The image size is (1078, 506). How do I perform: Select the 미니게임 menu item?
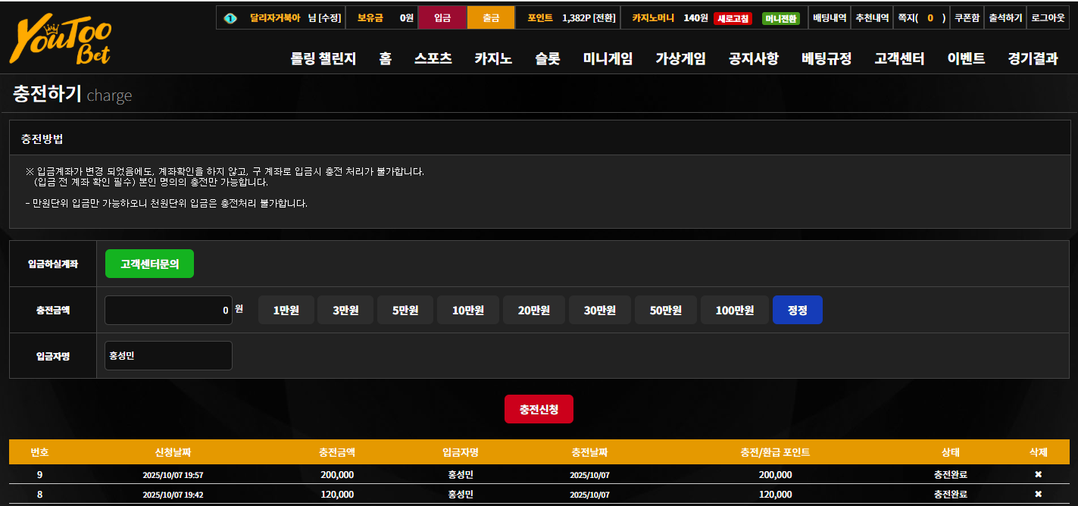point(608,58)
